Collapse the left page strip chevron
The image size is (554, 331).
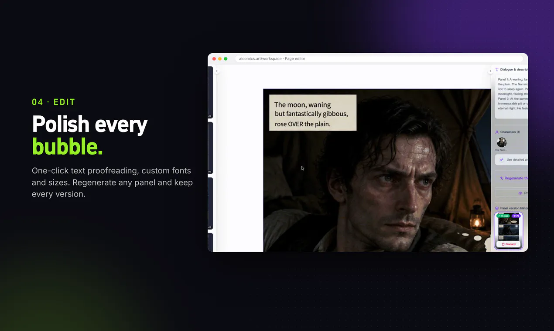[217, 71]
